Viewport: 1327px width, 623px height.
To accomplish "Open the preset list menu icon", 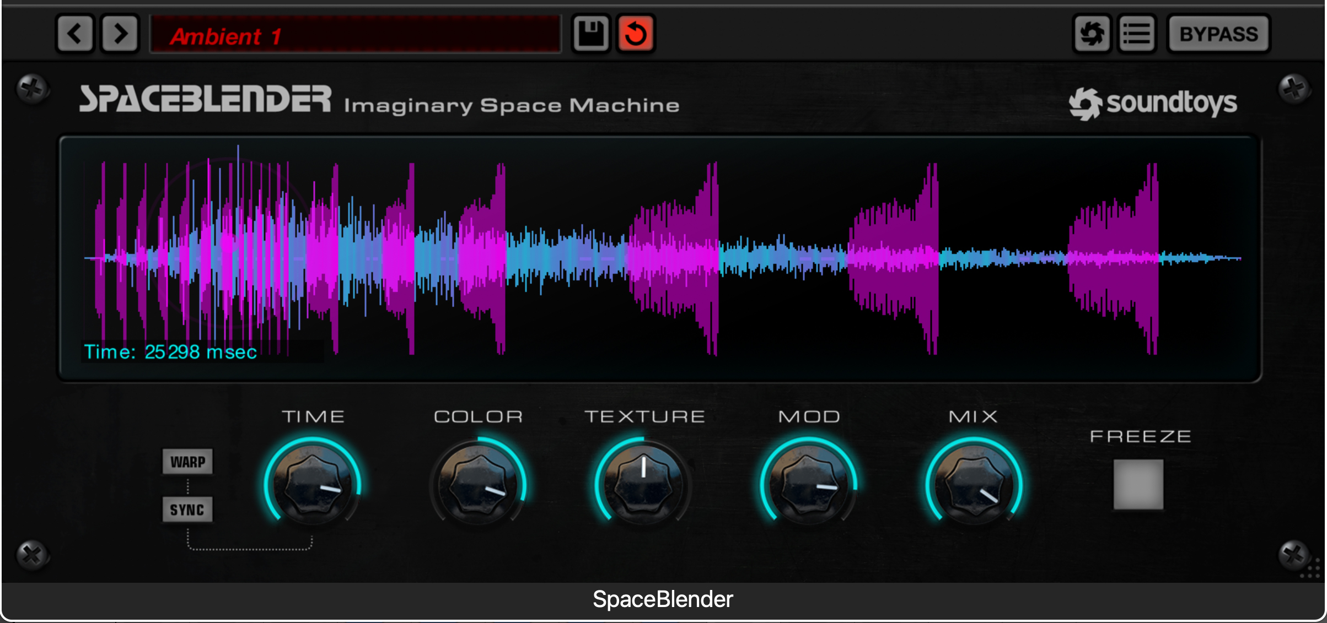I will (x=1137, y=34).
